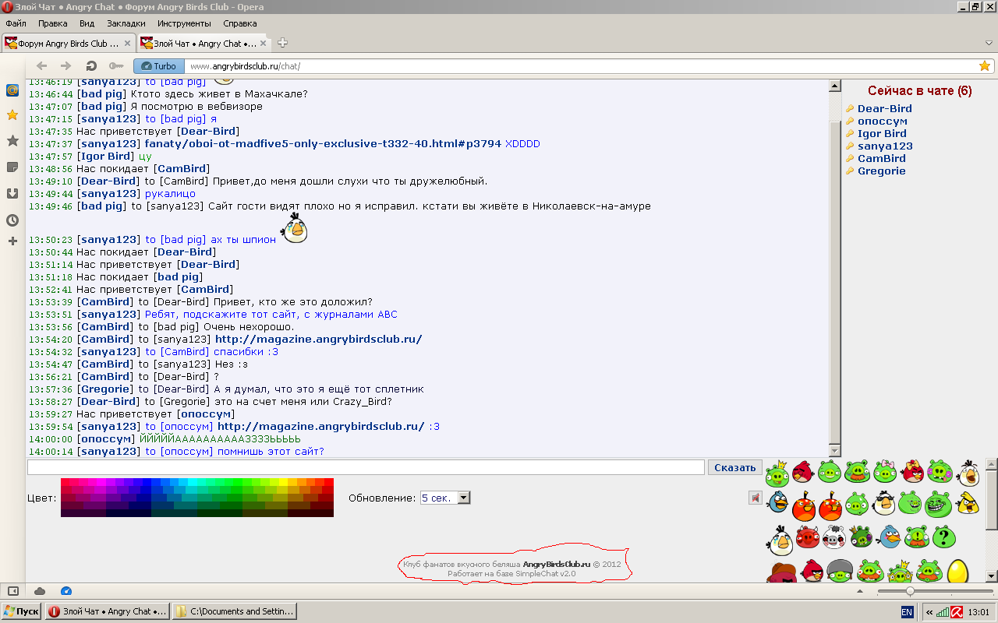998x623 pixels.
Task: Open Opera Link cloud icon in status bar
Action: (x=40, y=591)
